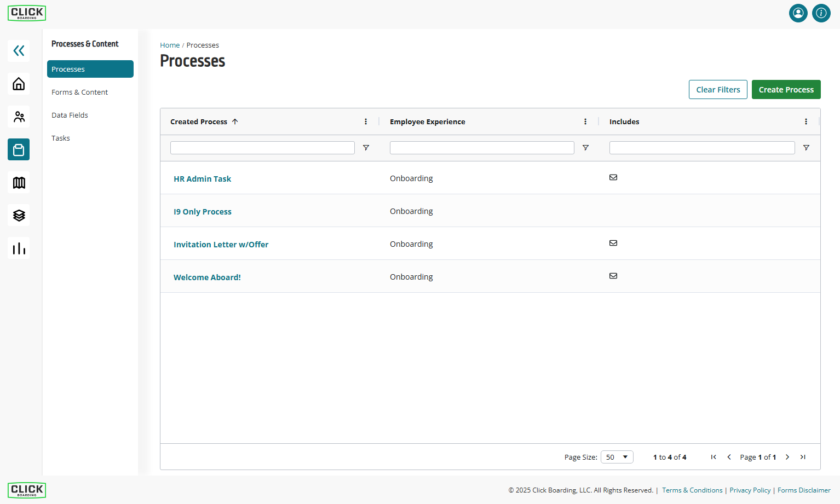The height and width of the screenshot is (504, 840).
Task: Click the Create Process button
Action: pos(786,90)
